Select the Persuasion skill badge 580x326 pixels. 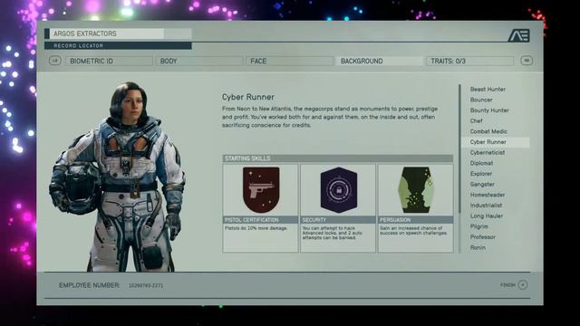[x=416, y=190]
